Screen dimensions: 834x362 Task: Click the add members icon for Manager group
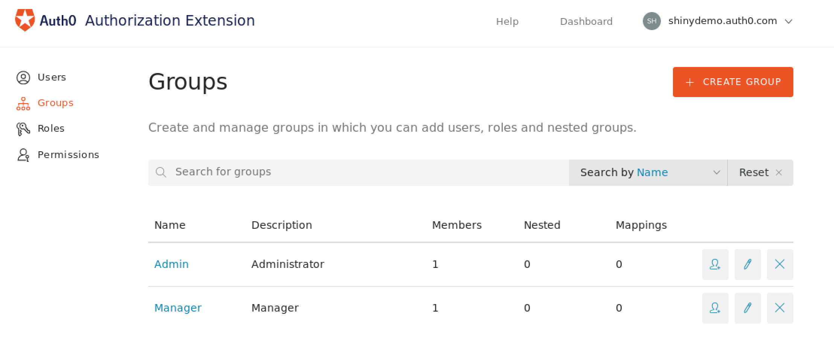(x=715, y=308)
